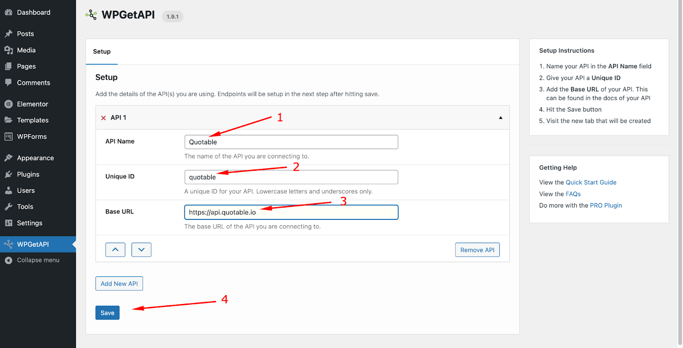This screenshot has width=683, height=348.
Task: Save the API setup
Action: (x=108, y=313)
